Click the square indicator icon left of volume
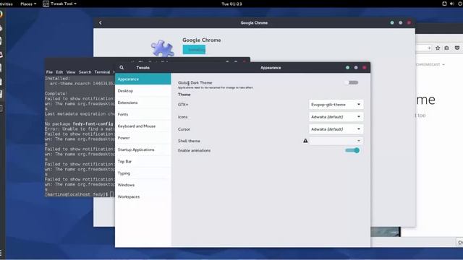 [x=444, y=4]
